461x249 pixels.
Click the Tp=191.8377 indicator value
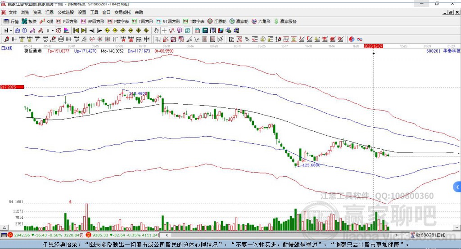[x=59, y=51]
